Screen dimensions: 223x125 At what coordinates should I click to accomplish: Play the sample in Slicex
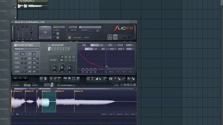(x=20, y=78)
